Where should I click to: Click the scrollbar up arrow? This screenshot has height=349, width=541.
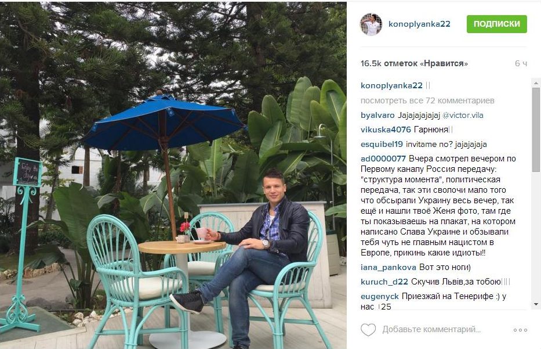(536, 83)
